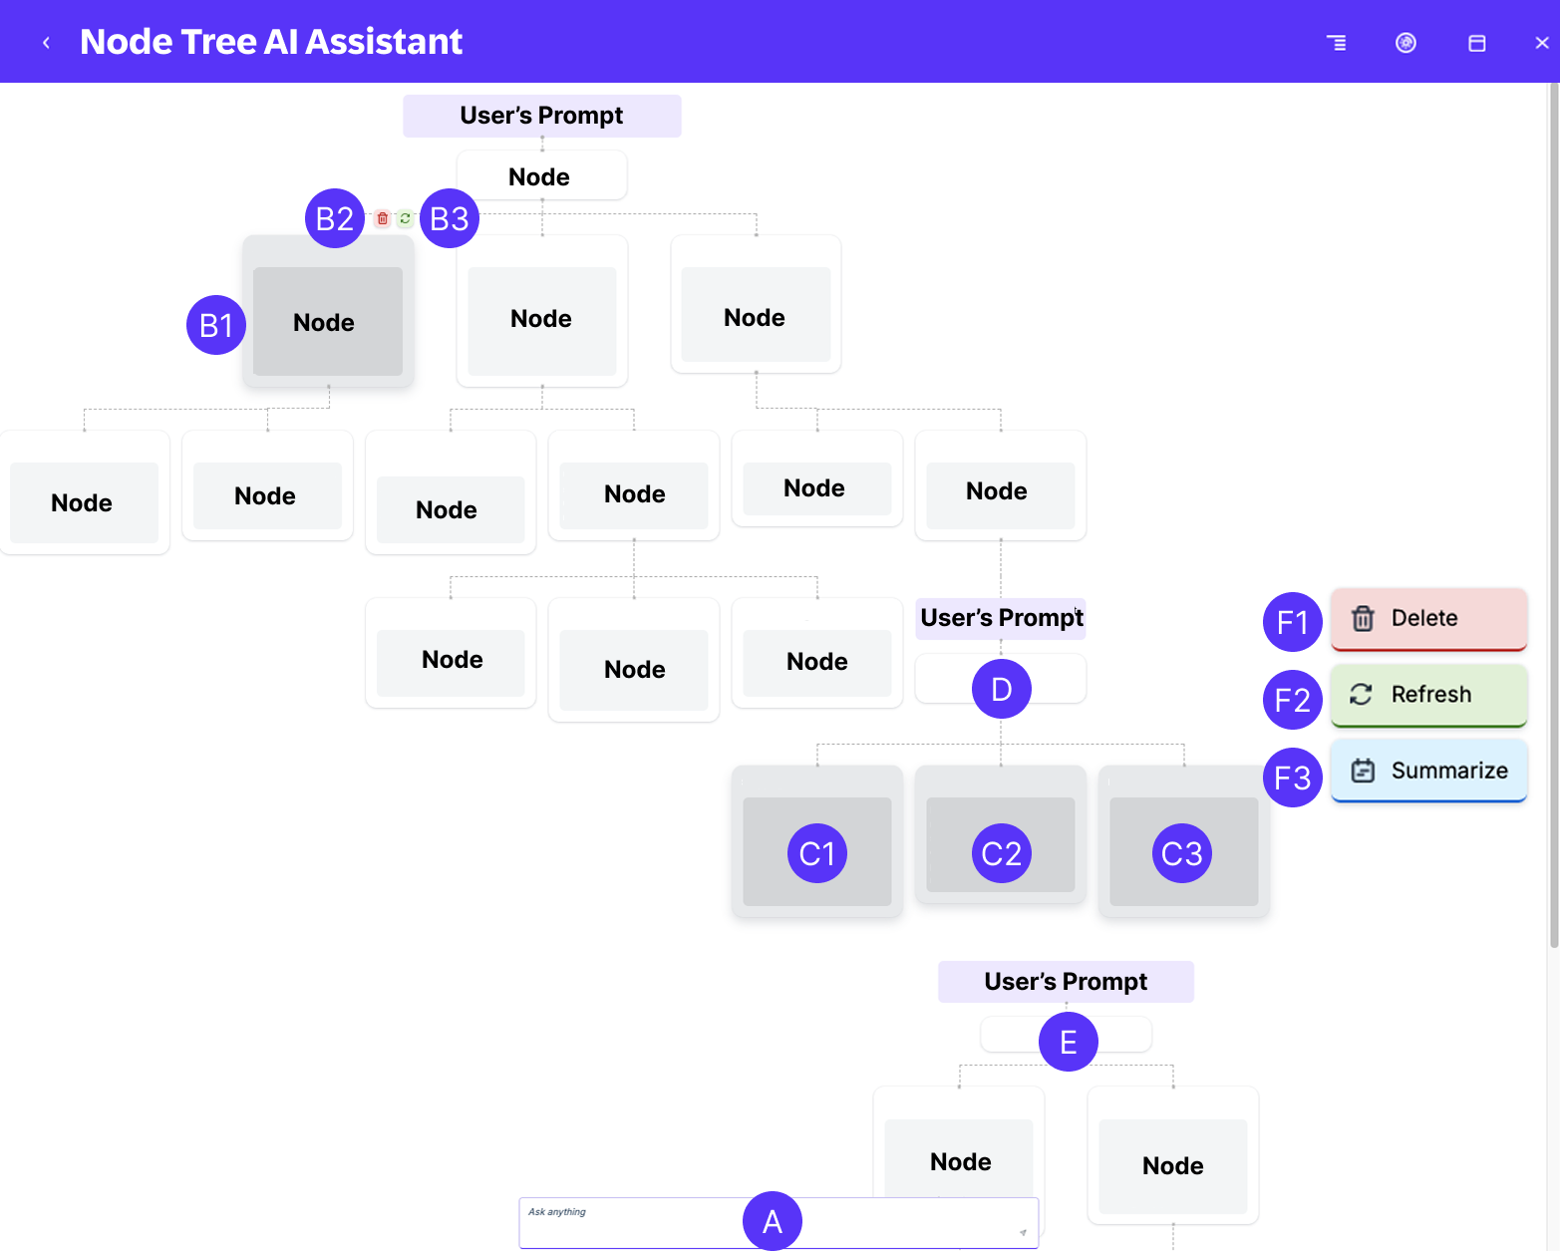Click the topmost User's Prompt label
Screen dimensions: 1560x1251
(x=541, y=116)
